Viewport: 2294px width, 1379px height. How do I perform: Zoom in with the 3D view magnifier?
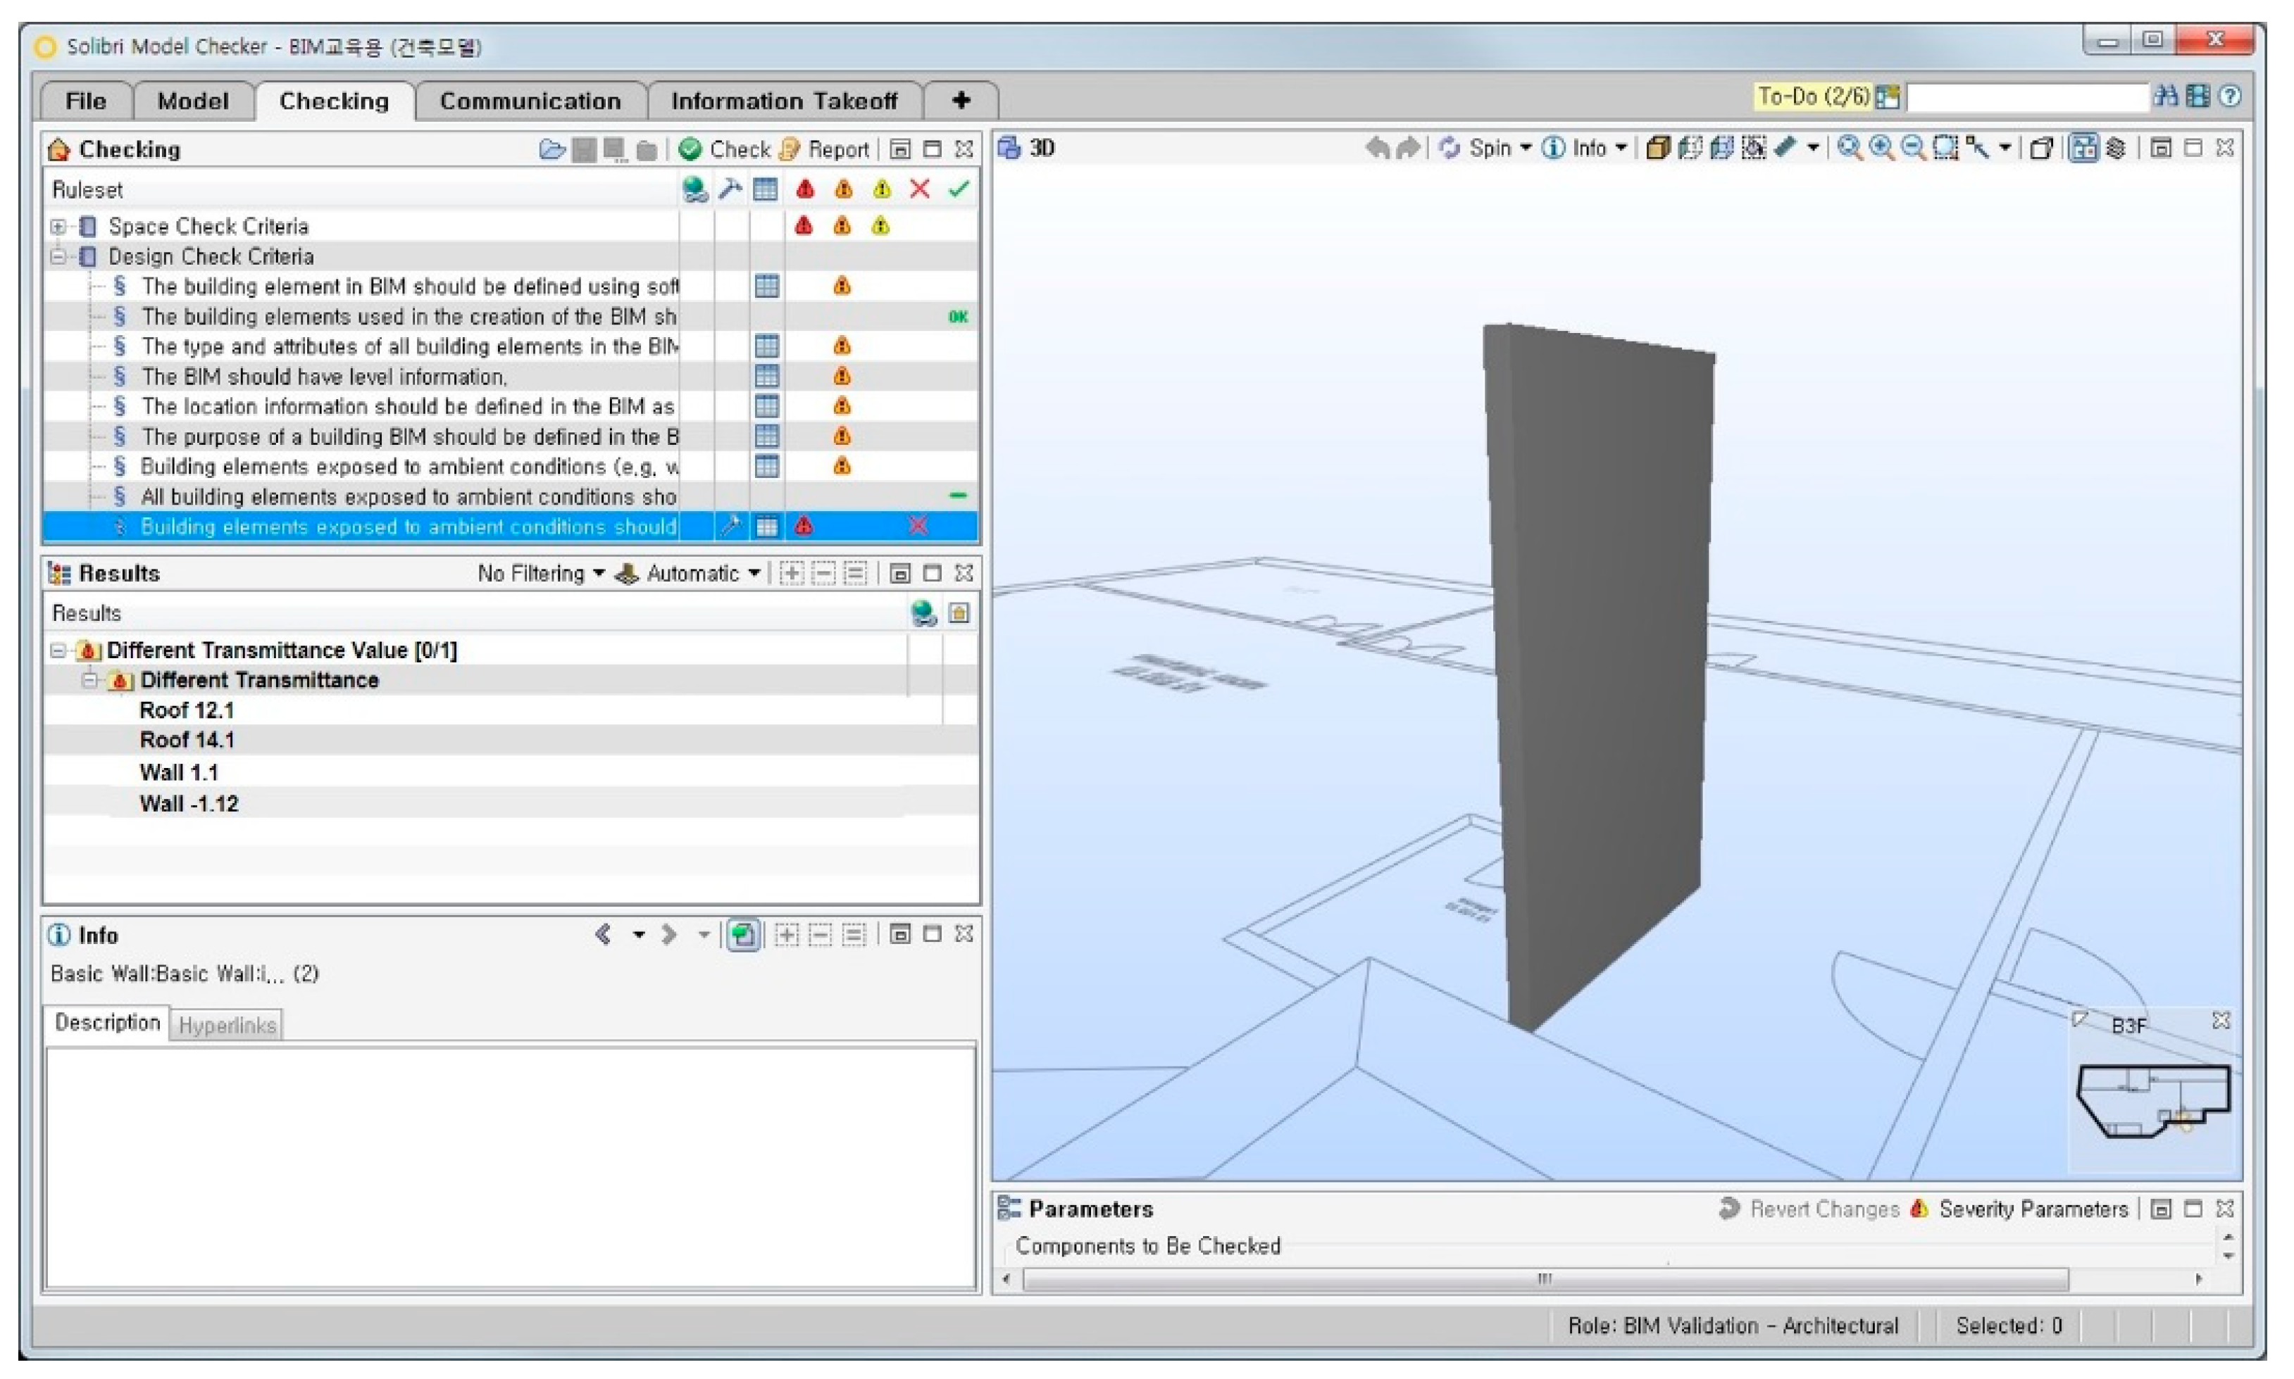1881,148
